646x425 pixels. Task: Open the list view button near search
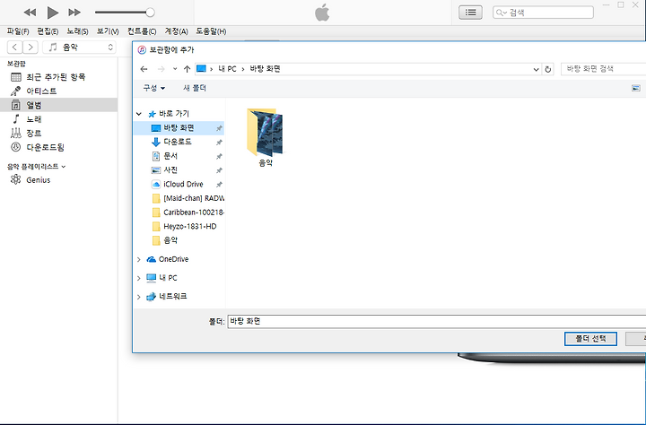pyautogui.click(x=470, y=13)
